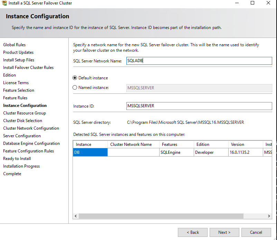Click the Developer edition cell
This screenshot has height=240, width=277.
pos(211,152)
